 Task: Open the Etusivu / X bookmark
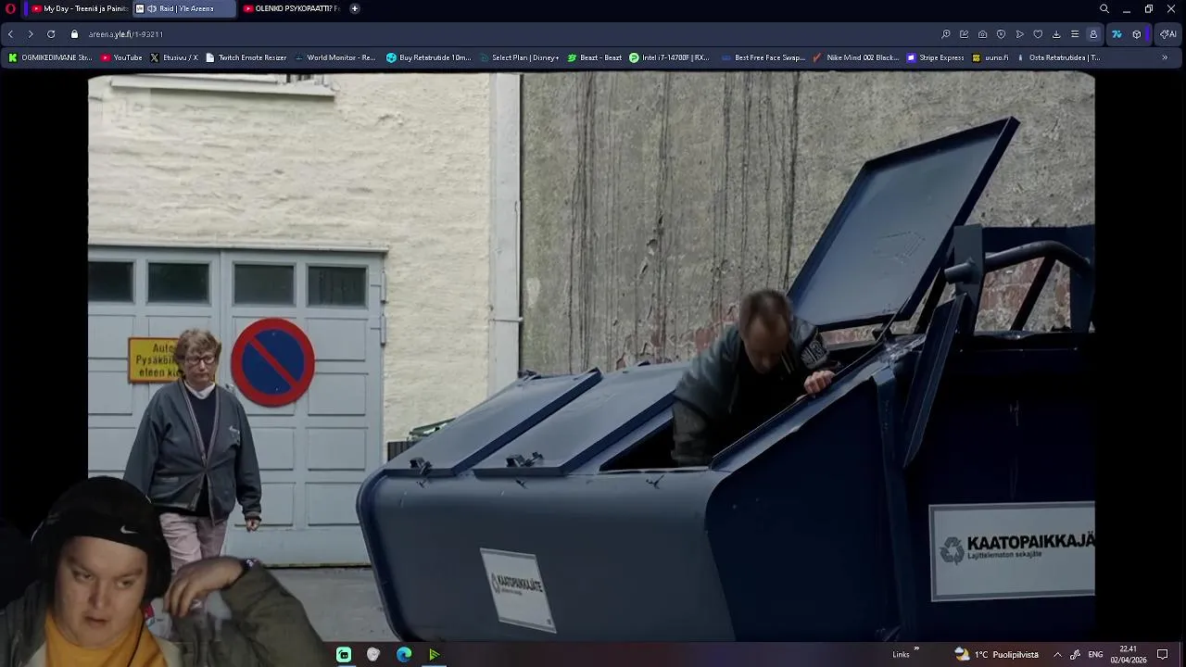(173, 57)
